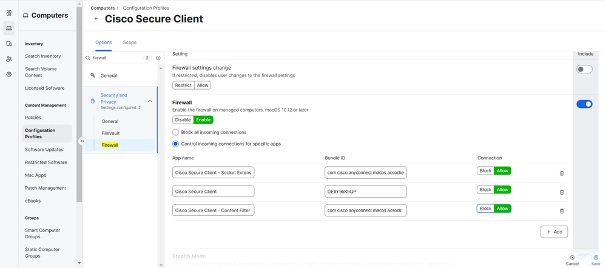Open the Dashboard grid icon in left rail
Screen dimensions: 606x268
(9, 13)
